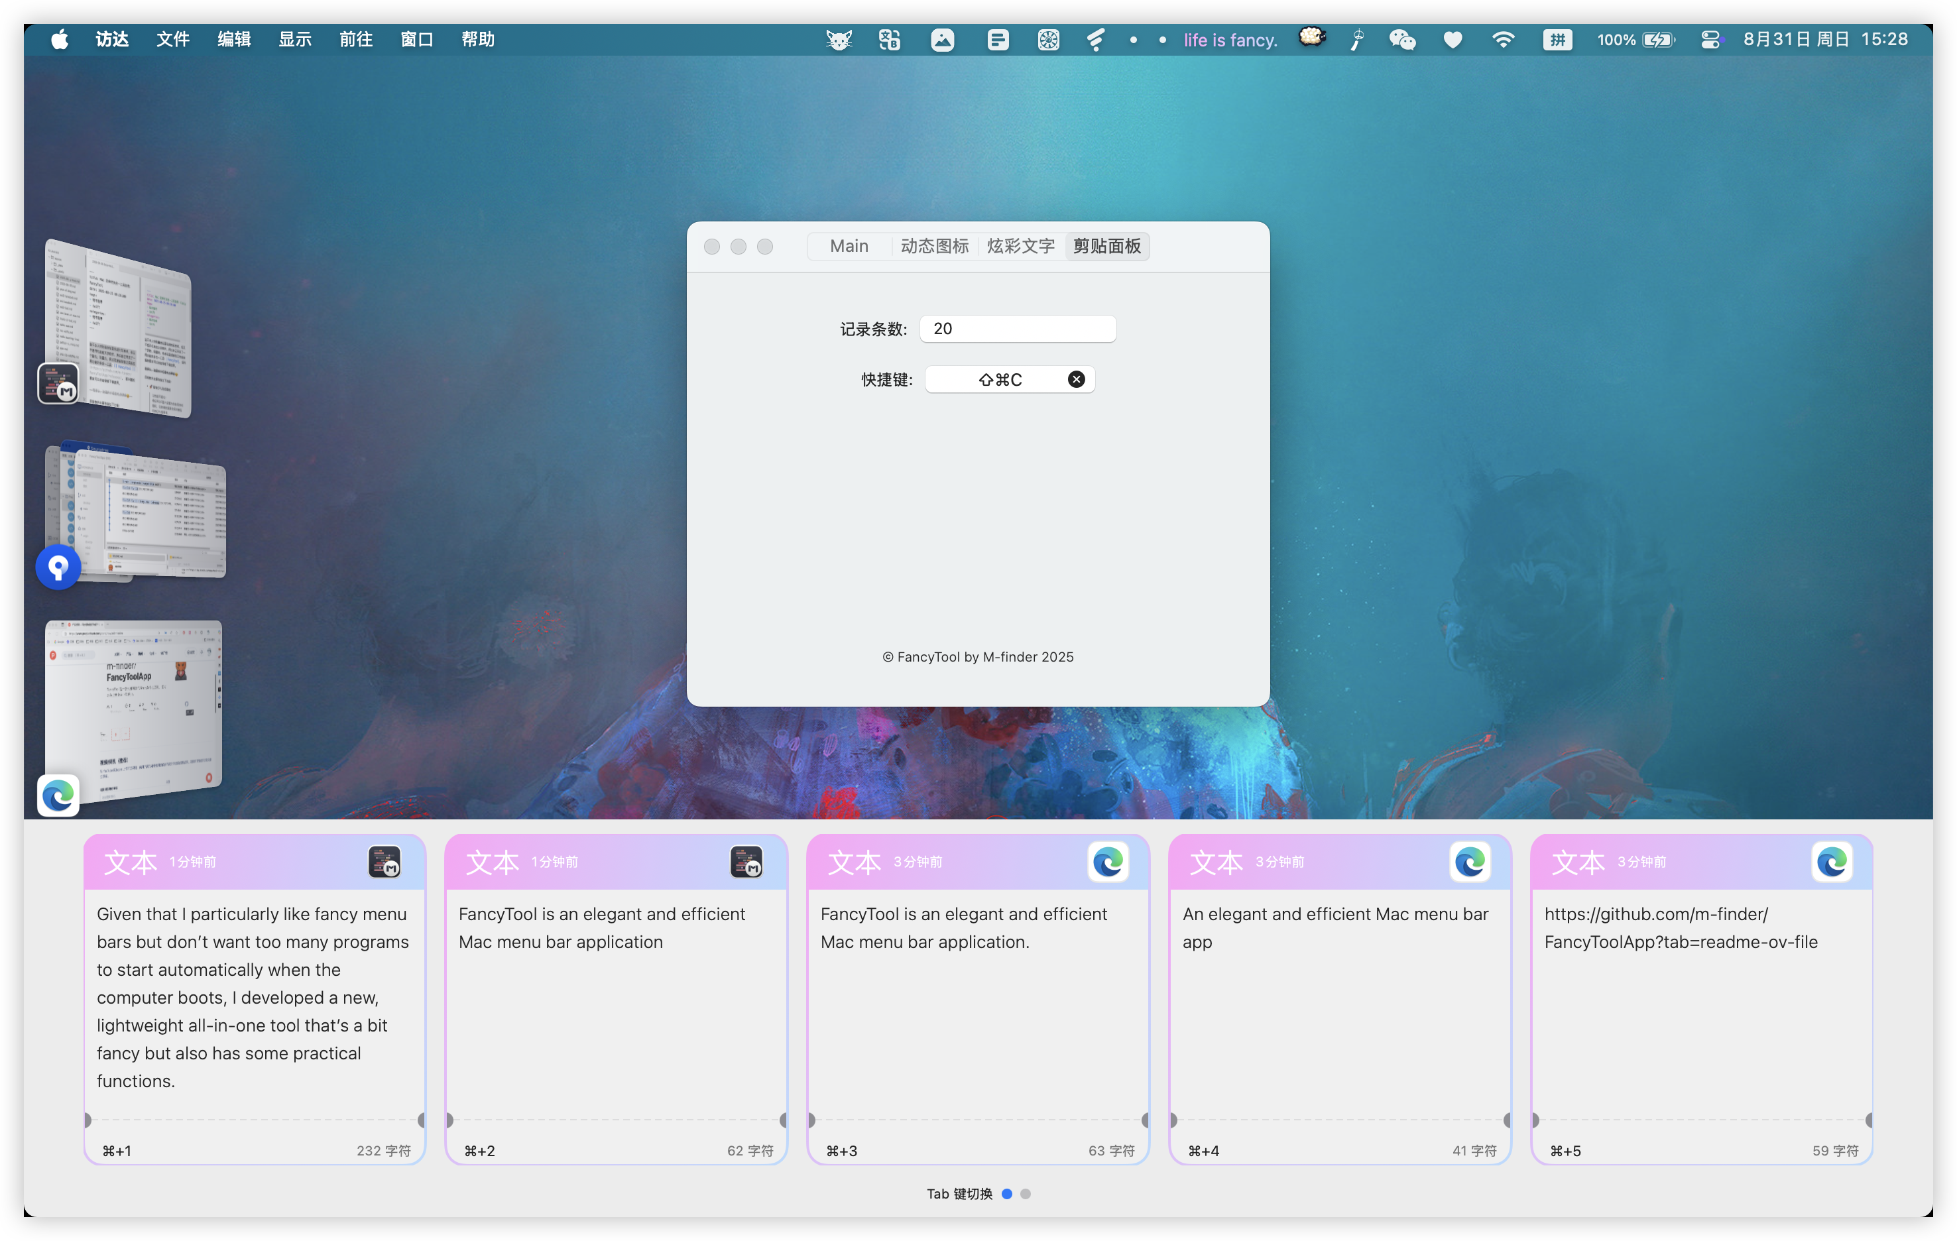The width and height of the screenshot is (1957, 1241).
Task: Select the second page indicator dot
Action: (1026, 1194)
